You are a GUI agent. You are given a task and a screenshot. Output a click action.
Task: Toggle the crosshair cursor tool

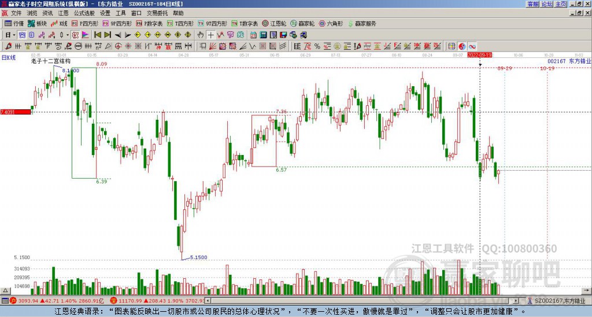[210, 35]
